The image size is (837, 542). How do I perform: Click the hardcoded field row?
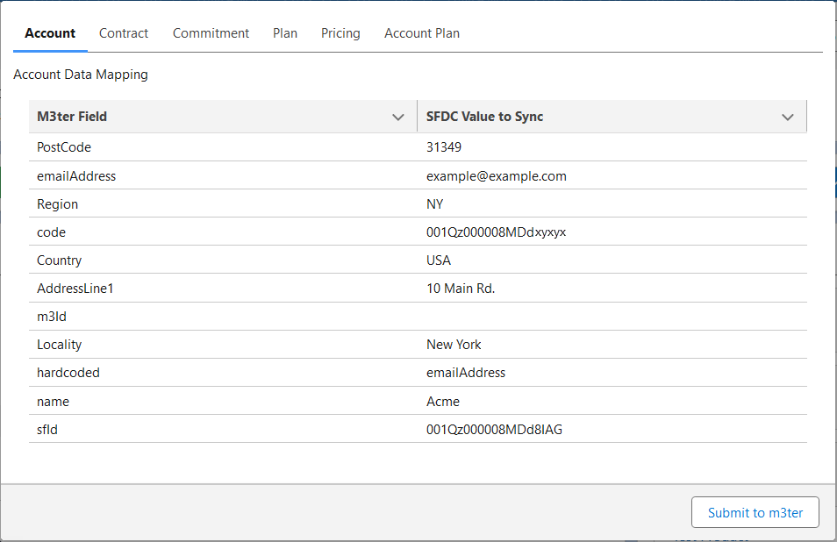(418, 373)
